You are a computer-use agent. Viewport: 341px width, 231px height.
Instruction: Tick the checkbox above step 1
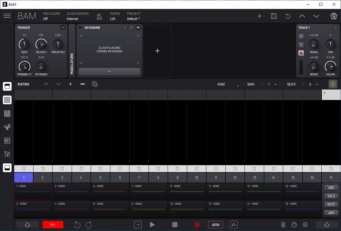point(24,169)
